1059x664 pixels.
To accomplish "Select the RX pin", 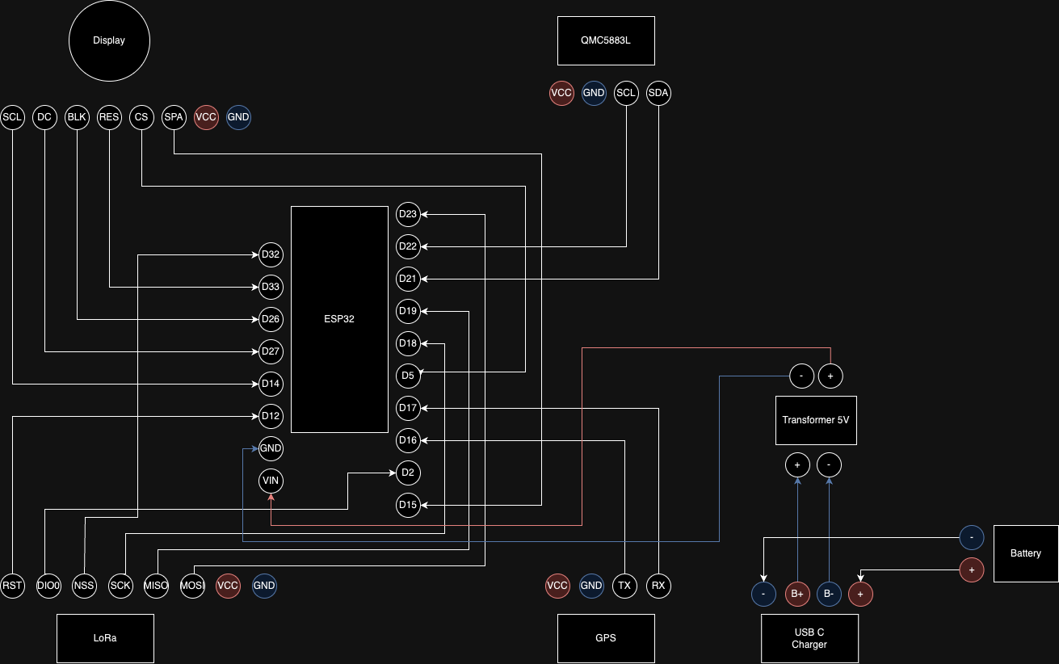I will (x=658, y=586).
